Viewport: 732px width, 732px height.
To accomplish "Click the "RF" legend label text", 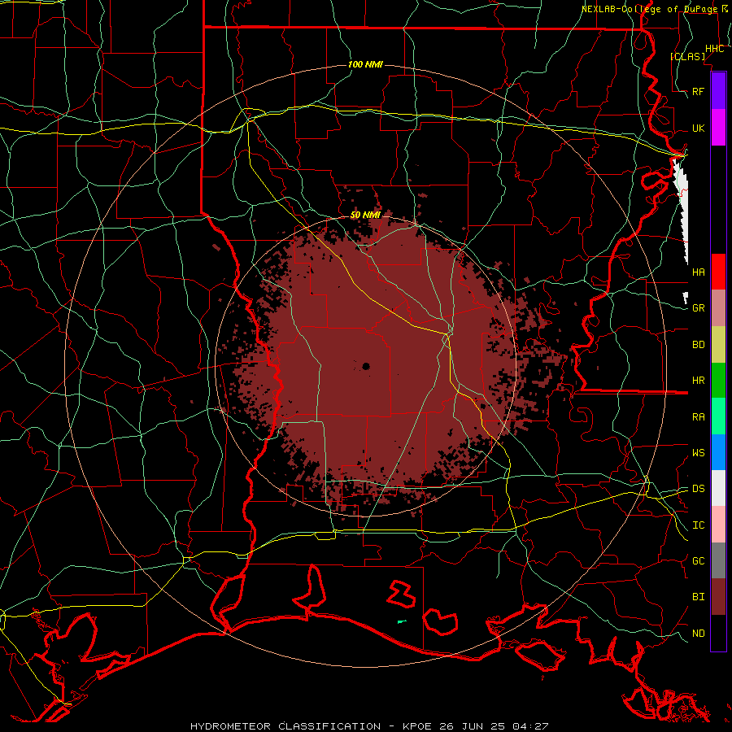I will 698,91.
